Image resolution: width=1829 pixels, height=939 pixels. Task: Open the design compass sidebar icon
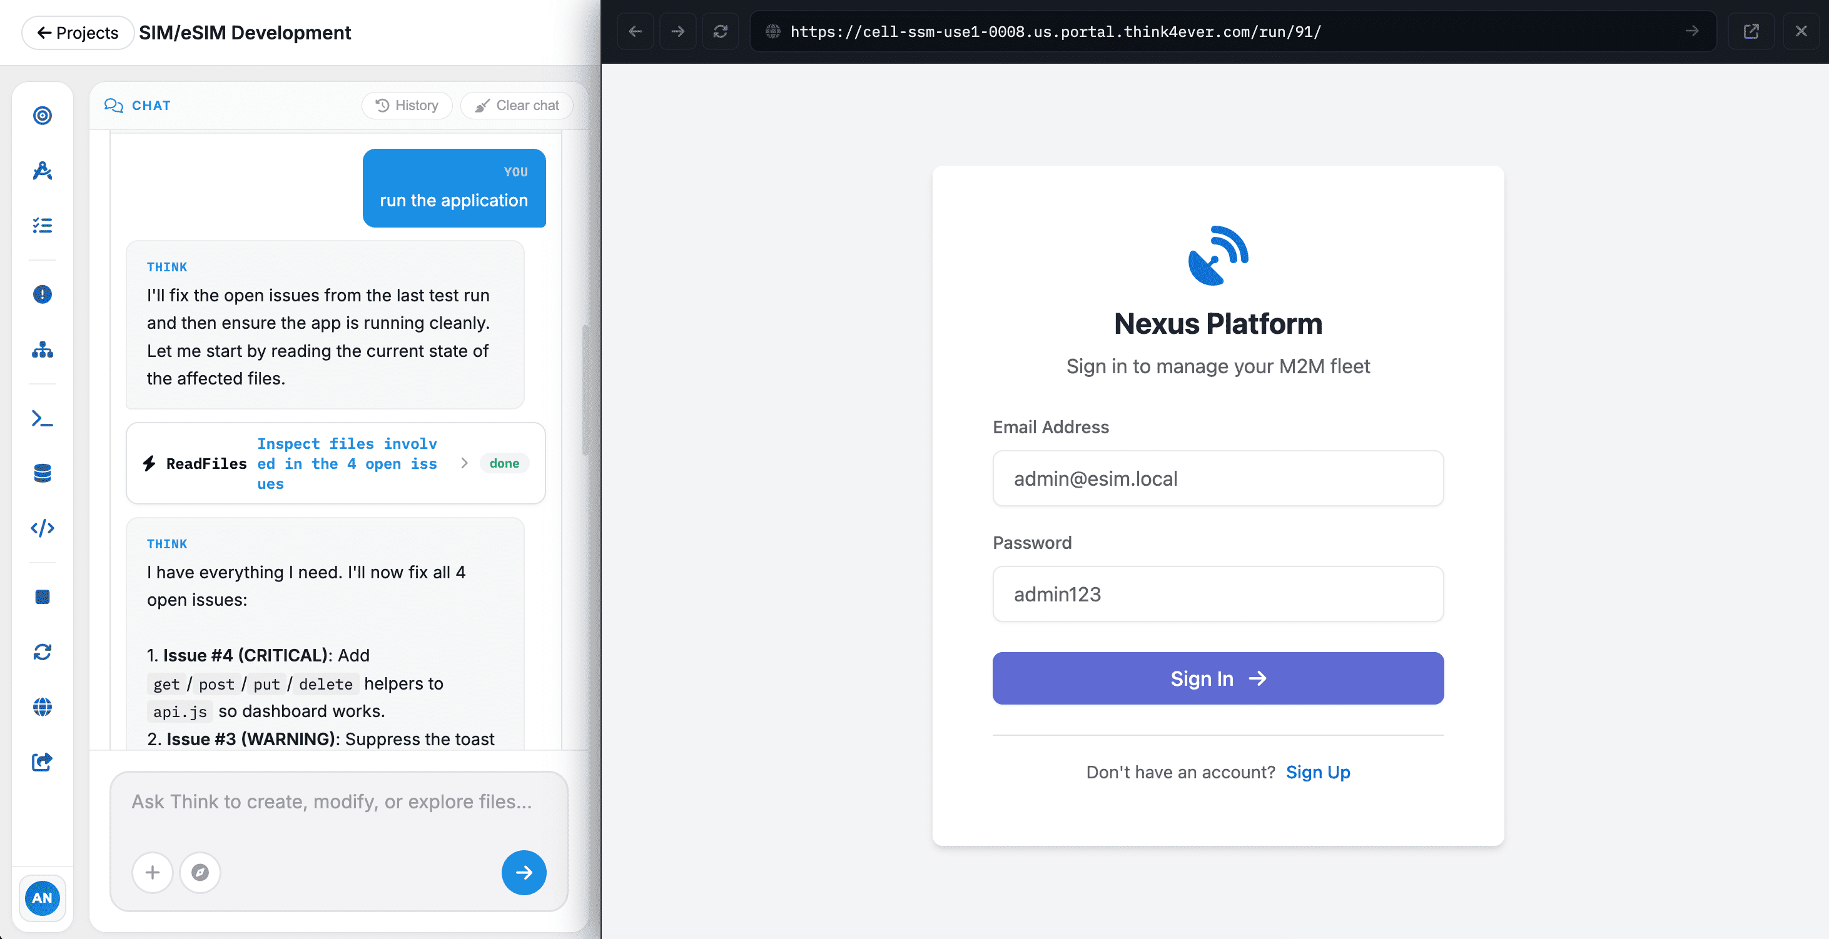pyautogui.click(x=43, y=170)
